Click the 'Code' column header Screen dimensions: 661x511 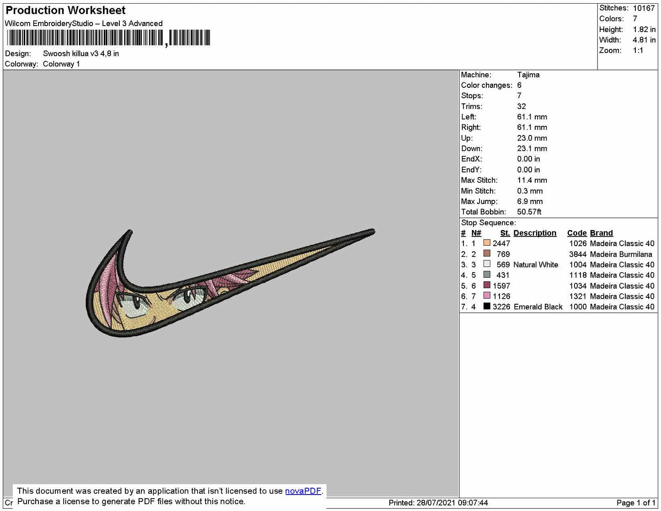[x=577, y=233]
